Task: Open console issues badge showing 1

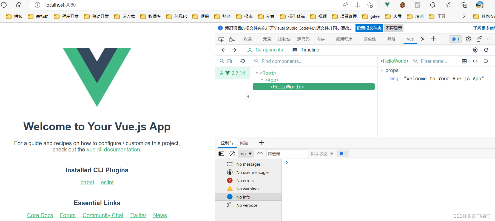Action: coord(343,154)
